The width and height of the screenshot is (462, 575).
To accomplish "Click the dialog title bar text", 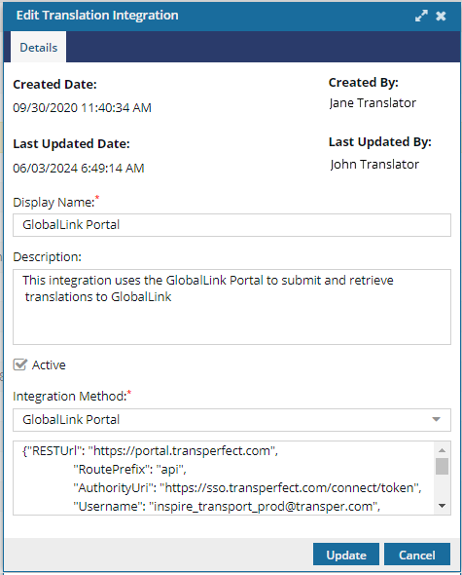I will tap(97, 16).
